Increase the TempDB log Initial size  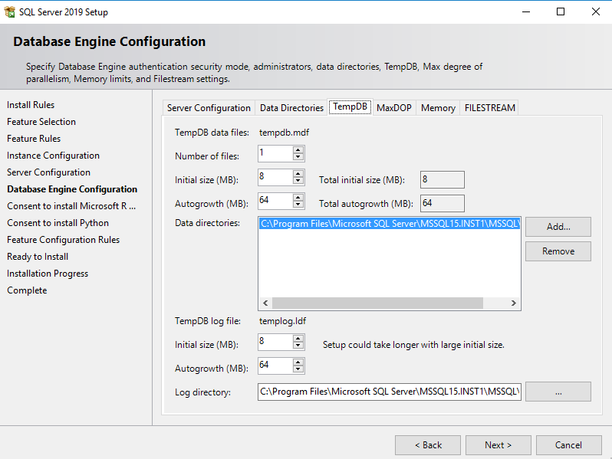point(298,338)
